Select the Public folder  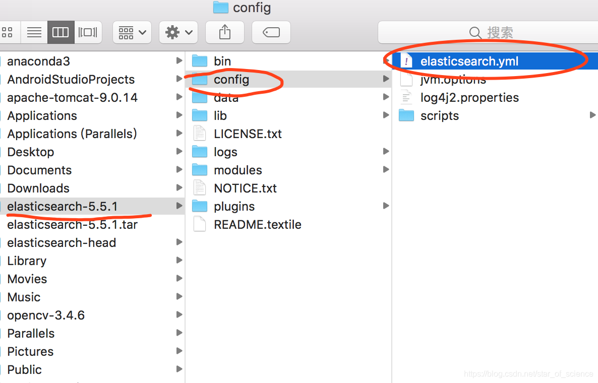point(92,369)
